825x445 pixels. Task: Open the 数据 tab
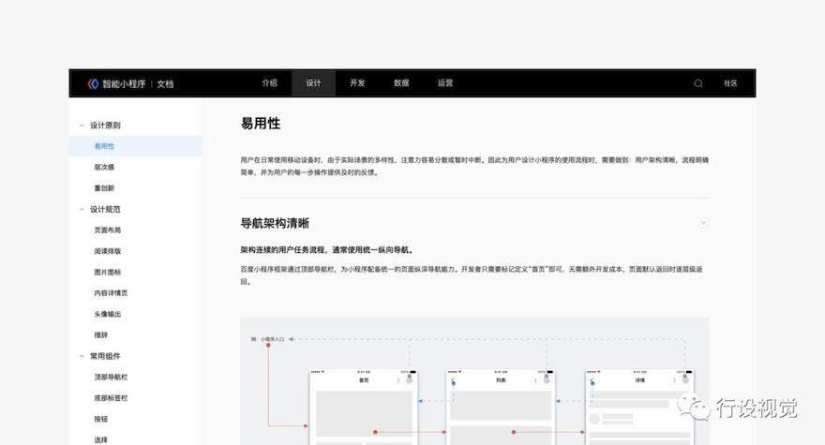click(x=401, y=83)
